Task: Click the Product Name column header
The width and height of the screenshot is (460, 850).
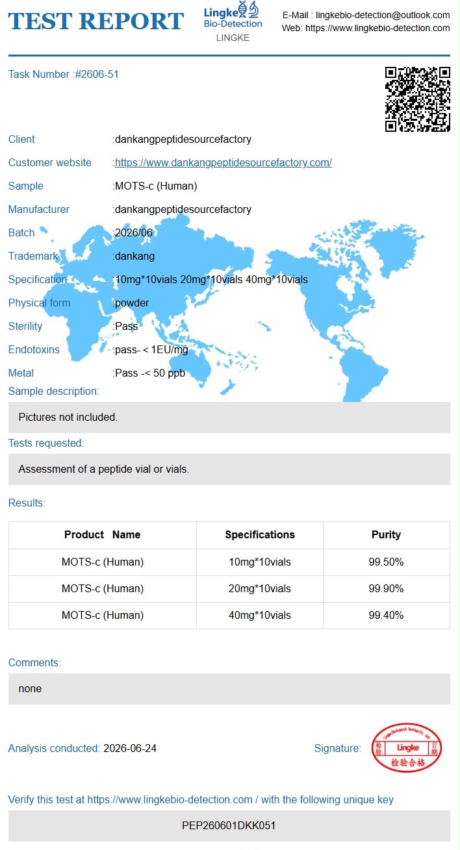Action: [103, 535]
